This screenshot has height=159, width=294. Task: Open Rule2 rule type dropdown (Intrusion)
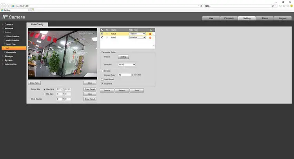(137, 38)
